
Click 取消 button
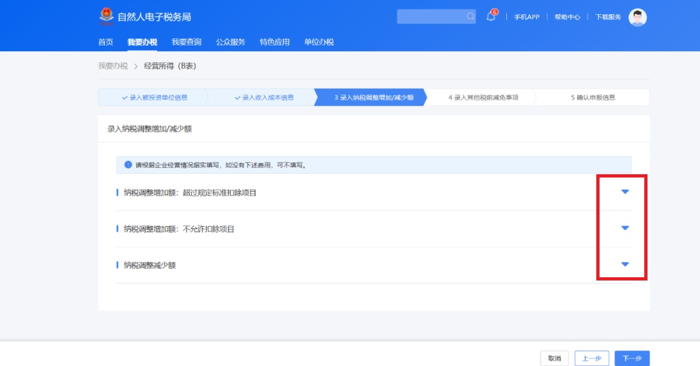[x=554, y=358]
